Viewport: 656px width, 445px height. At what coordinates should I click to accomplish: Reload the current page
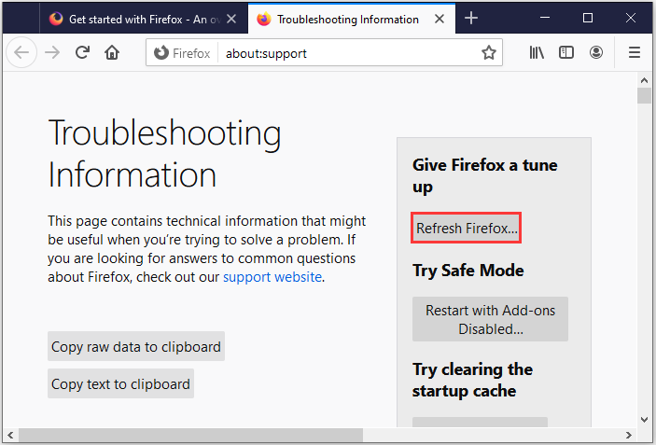[82, 52]
